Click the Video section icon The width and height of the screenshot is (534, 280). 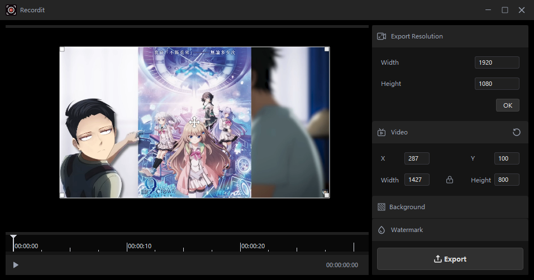382,133
